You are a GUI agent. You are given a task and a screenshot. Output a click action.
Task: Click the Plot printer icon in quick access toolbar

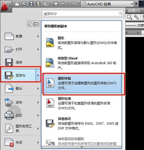pos(56,4)
